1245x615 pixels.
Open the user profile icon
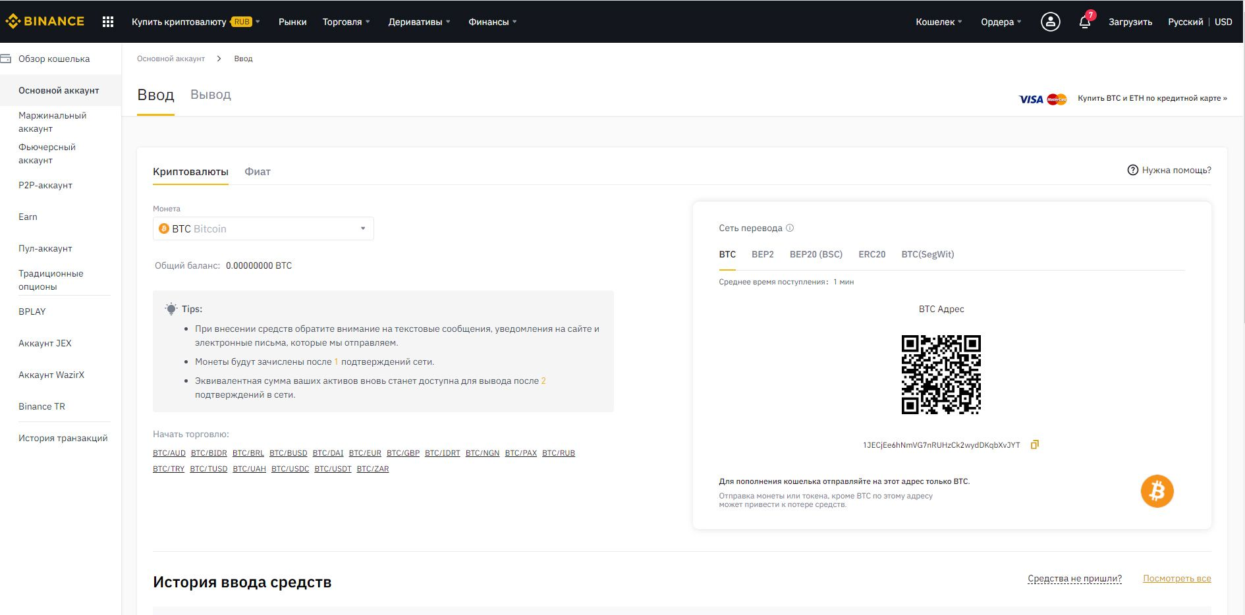(1050, 22)
